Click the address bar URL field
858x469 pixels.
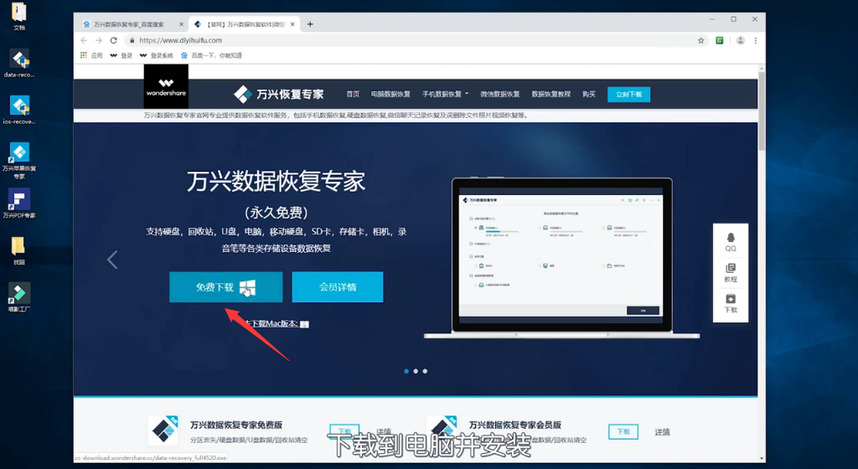click(x=415, y=40)
